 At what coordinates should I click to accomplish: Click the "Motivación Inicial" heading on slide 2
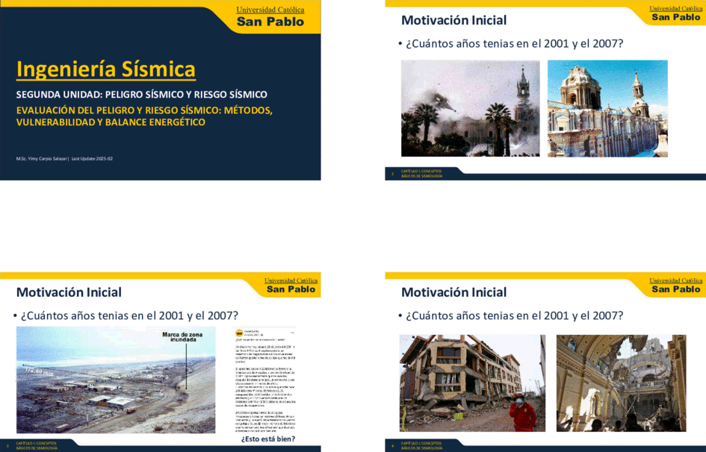(454, 20)
